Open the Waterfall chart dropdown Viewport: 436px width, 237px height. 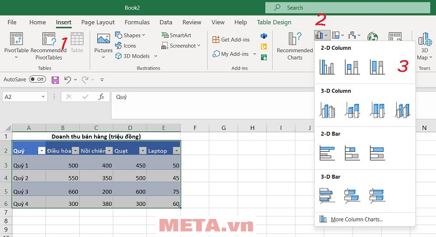[x=359, y=35]
